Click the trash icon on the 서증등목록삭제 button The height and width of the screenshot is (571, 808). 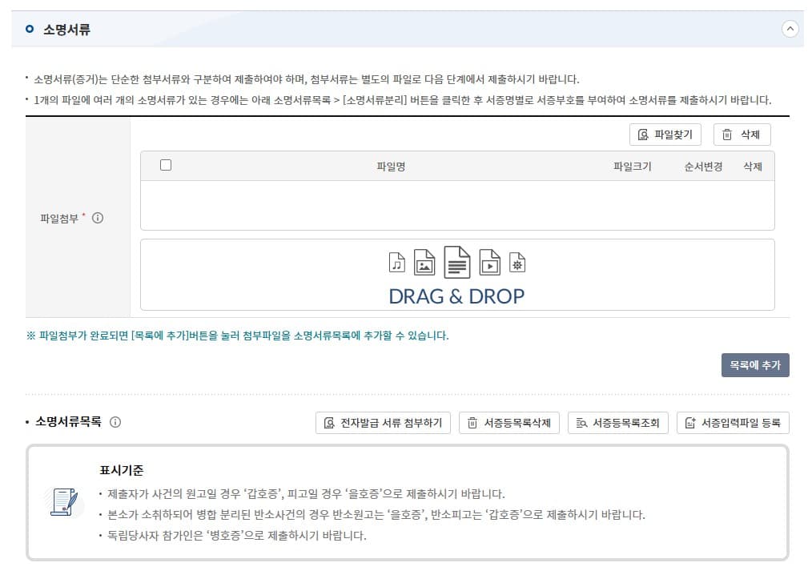[471, 423]
